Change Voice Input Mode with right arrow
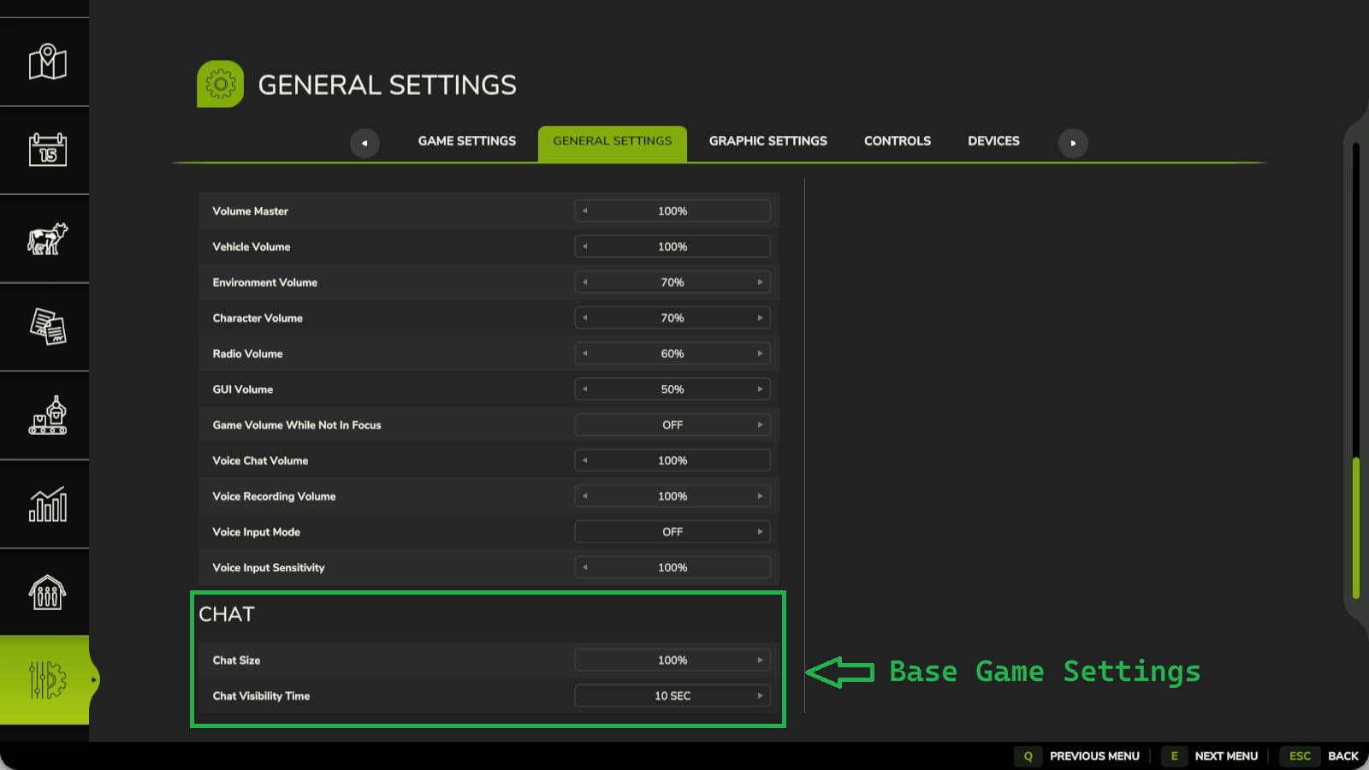 tap(760, 532)
